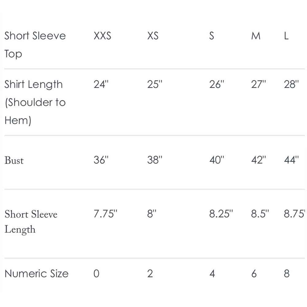Screen dimensions: 307x307
Task: Select the 24" shirt length value
Action: [101, 84]
